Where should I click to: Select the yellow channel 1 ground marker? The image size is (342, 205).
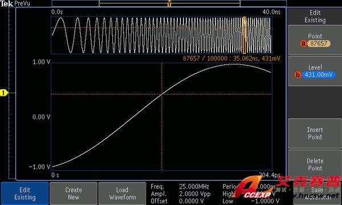[x=4, y=93]
